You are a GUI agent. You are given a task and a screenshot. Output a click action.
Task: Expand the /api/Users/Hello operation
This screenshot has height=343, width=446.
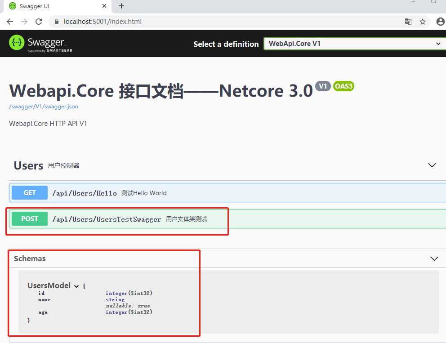click(x=227, y=193)
